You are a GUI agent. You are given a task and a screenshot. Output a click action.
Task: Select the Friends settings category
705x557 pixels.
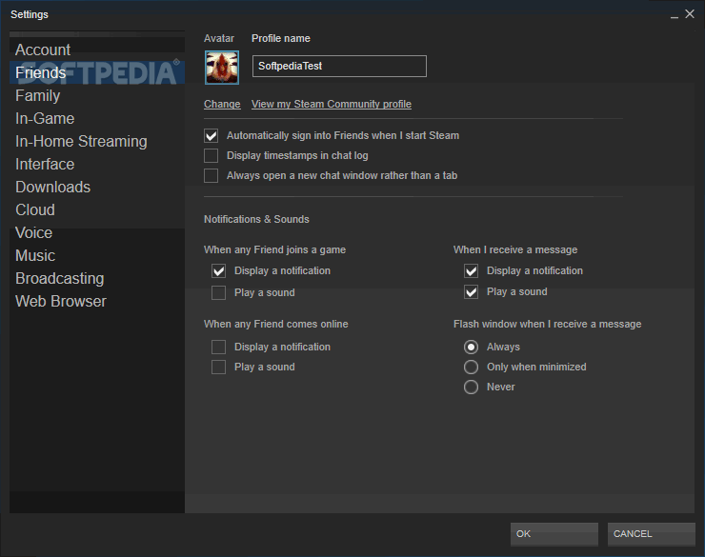pyautogui.click(x=96, y=72)
